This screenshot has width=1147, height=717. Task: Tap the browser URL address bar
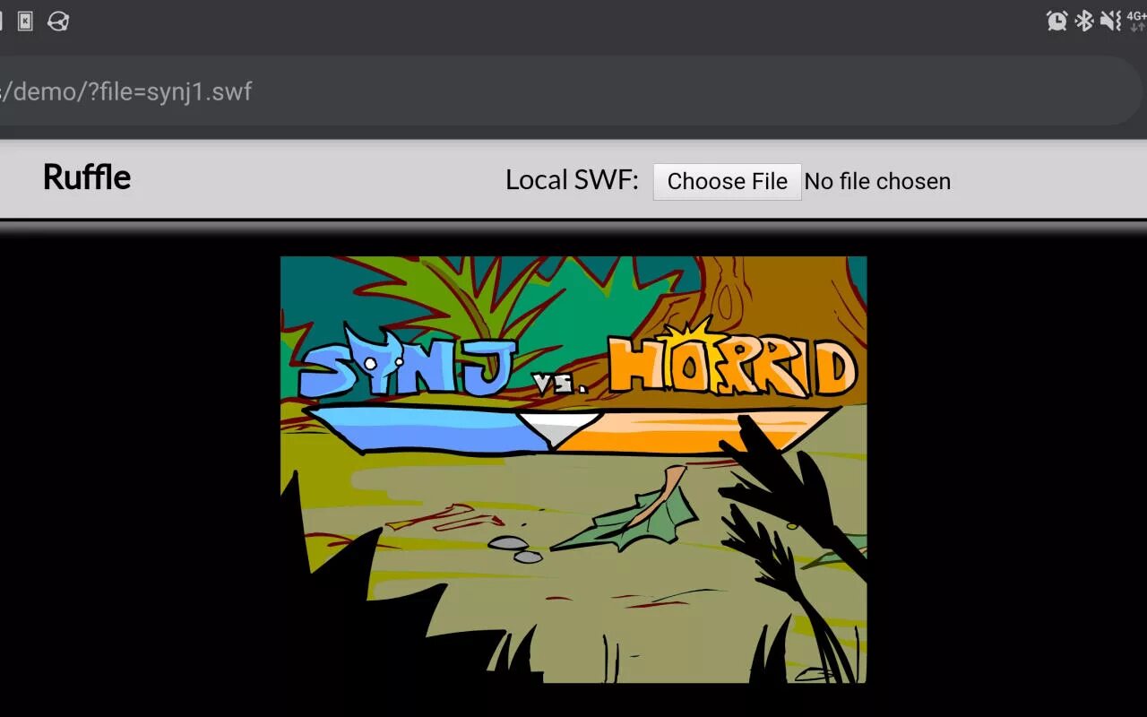point(570,91)
